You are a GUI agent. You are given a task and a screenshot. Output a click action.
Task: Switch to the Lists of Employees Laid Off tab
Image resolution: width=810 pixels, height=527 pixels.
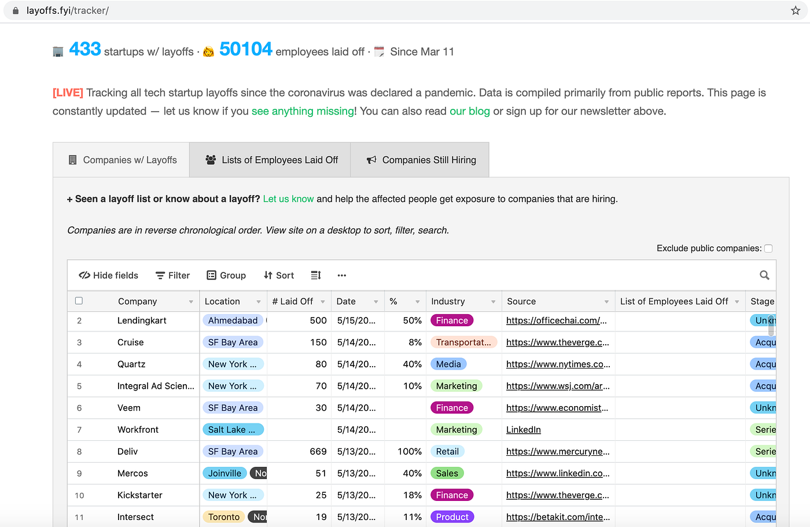pos(270,160)
